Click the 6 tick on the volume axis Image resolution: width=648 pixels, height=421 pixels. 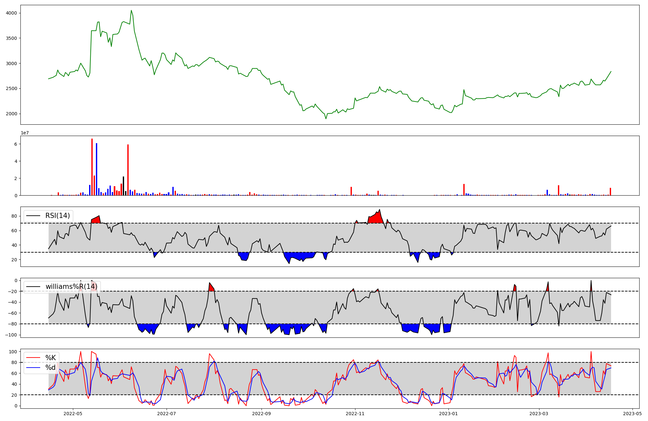(16, 144)
